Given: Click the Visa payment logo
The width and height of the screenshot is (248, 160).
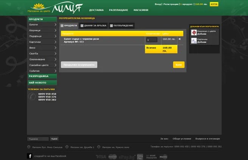Looking at the screenshot, I should [101, 157].
